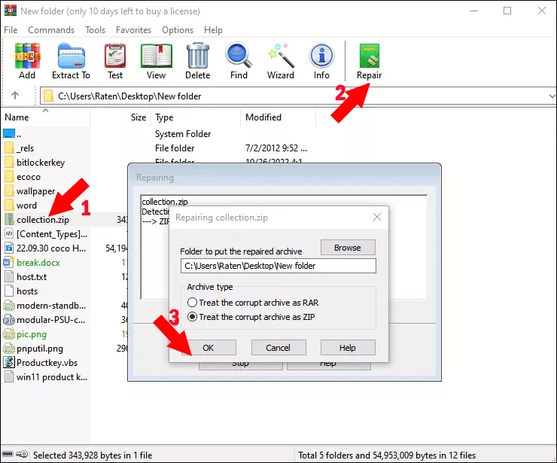Launch the Wizard tool
Viewport: 557px width, 463px height.
click(x=281, y=60)
